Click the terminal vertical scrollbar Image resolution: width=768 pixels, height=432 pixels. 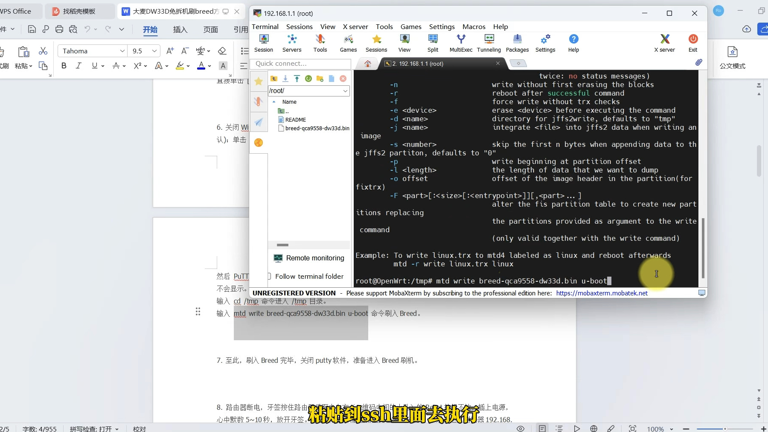(x=703, y=248)
